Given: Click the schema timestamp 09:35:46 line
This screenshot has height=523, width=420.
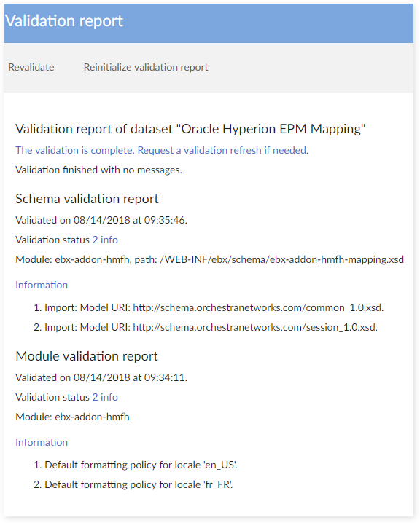Looking at the screenshot, I should pos(101,220).
